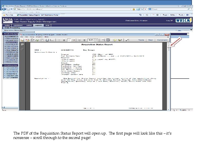Screen dimensions: 198x148
Task: Open the browser status bar zoom dropdown
Action: click(x=189, y=110)
